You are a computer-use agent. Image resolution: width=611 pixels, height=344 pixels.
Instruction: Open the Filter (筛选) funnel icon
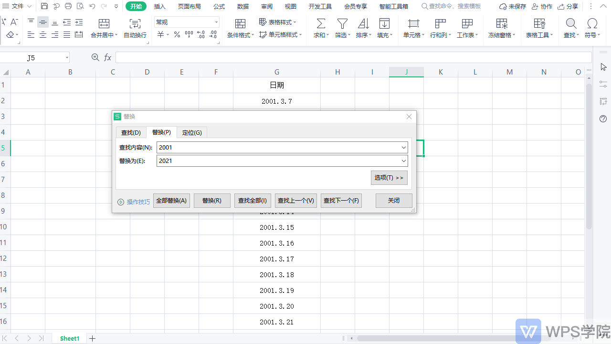tap(342, 24)
